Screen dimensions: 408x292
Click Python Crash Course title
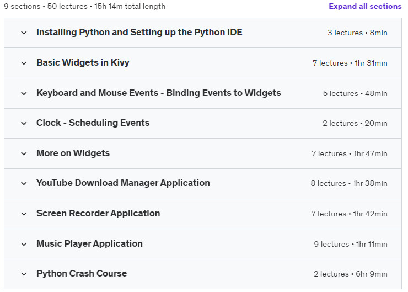pyautogui.click(x=82, y=273)
